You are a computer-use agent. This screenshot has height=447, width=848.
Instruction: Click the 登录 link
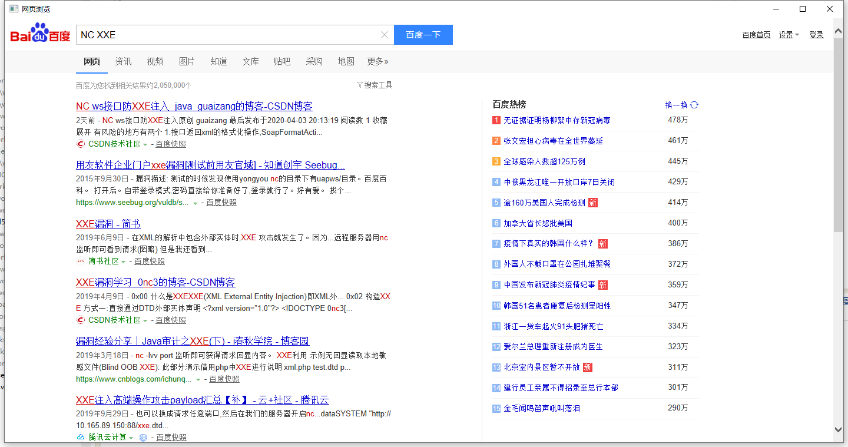(x=816, y=35)
